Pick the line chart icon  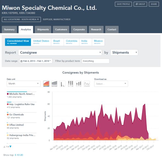pos(87,84)
